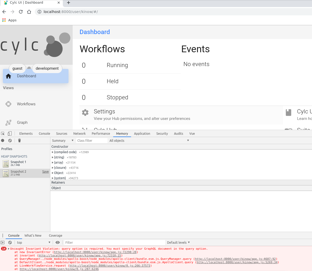
Task: Clear all heap profiles using trash icon
Action: click(19, 140)
